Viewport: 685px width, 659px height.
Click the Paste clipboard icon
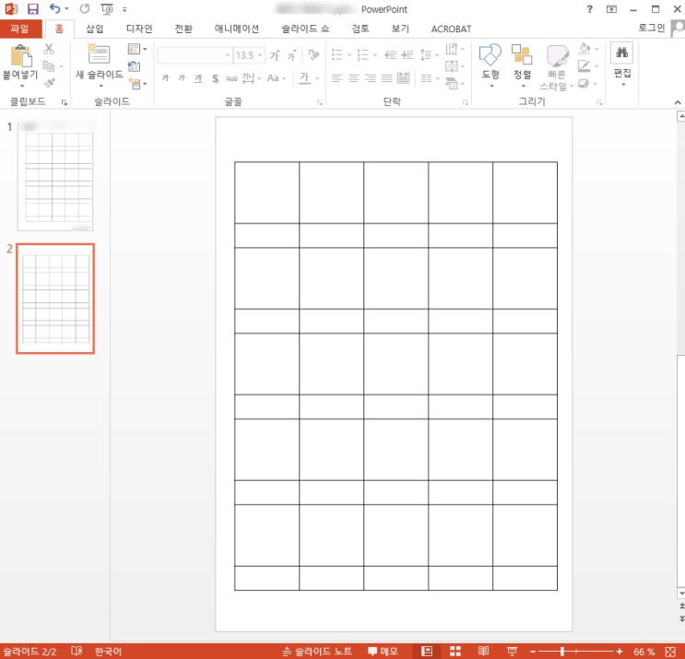21,55
